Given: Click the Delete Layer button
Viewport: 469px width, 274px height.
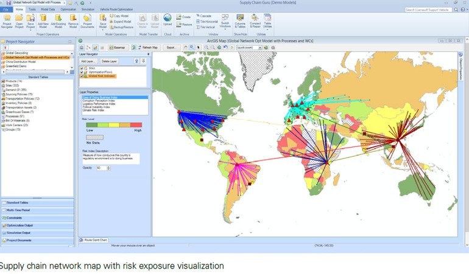Looking at the screenshot, I should pyautogui.click(x=109, y=61).
